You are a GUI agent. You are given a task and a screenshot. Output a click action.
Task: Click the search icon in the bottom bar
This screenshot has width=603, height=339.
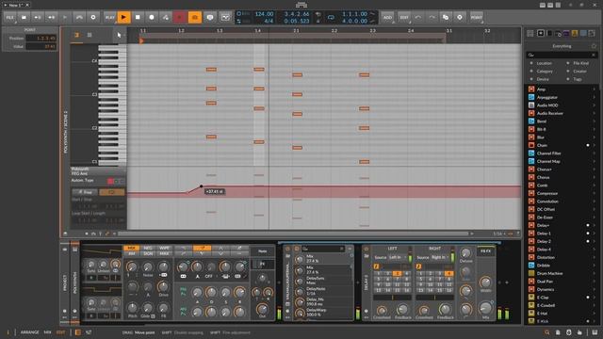pos(546,332)
